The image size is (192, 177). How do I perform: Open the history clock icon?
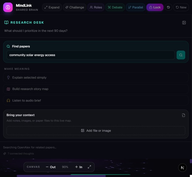(x=168, y=7)
